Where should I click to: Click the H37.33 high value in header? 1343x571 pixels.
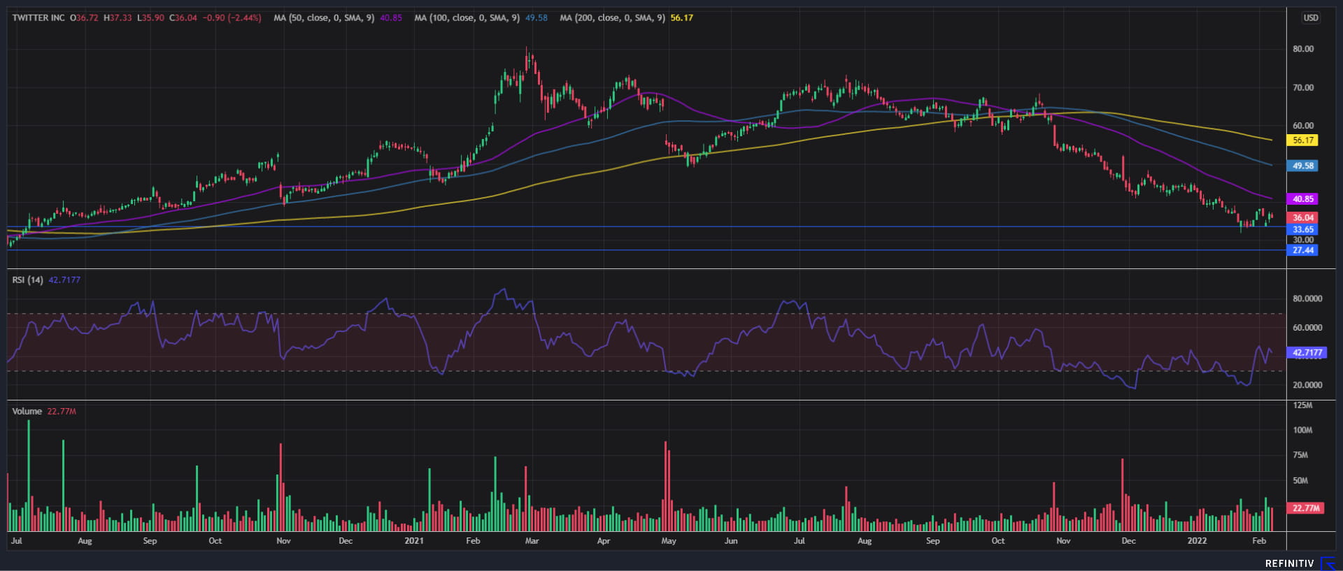(118, 17)
